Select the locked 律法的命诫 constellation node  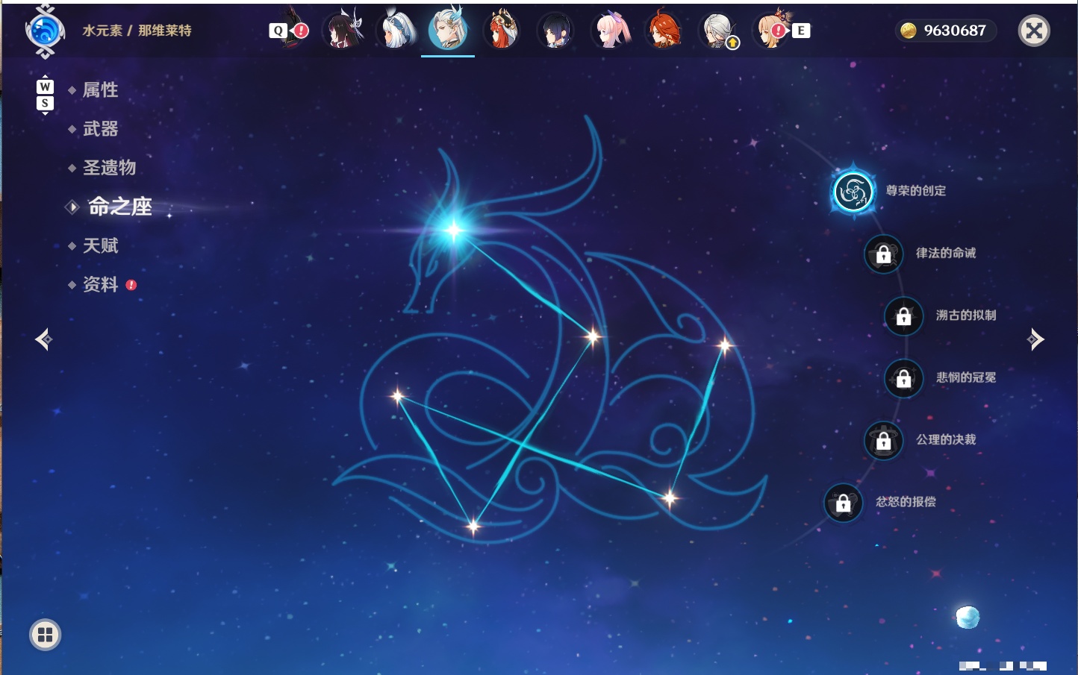point(883,254)
